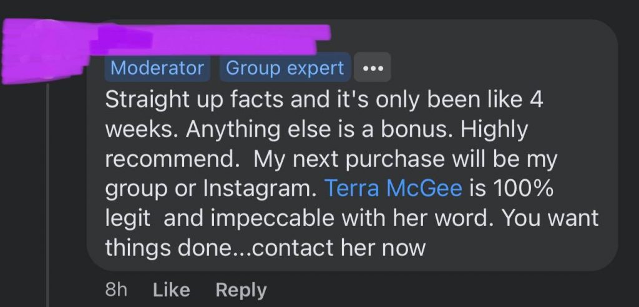The height and width of the screenshot is (307, 639).
Task: Click the Moderator badge
Action: click(x=157, y=68)
